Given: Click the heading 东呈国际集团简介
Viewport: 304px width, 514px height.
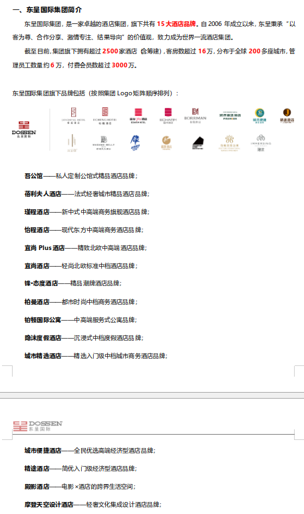Looking at the screenshot, I should [54, 10].
